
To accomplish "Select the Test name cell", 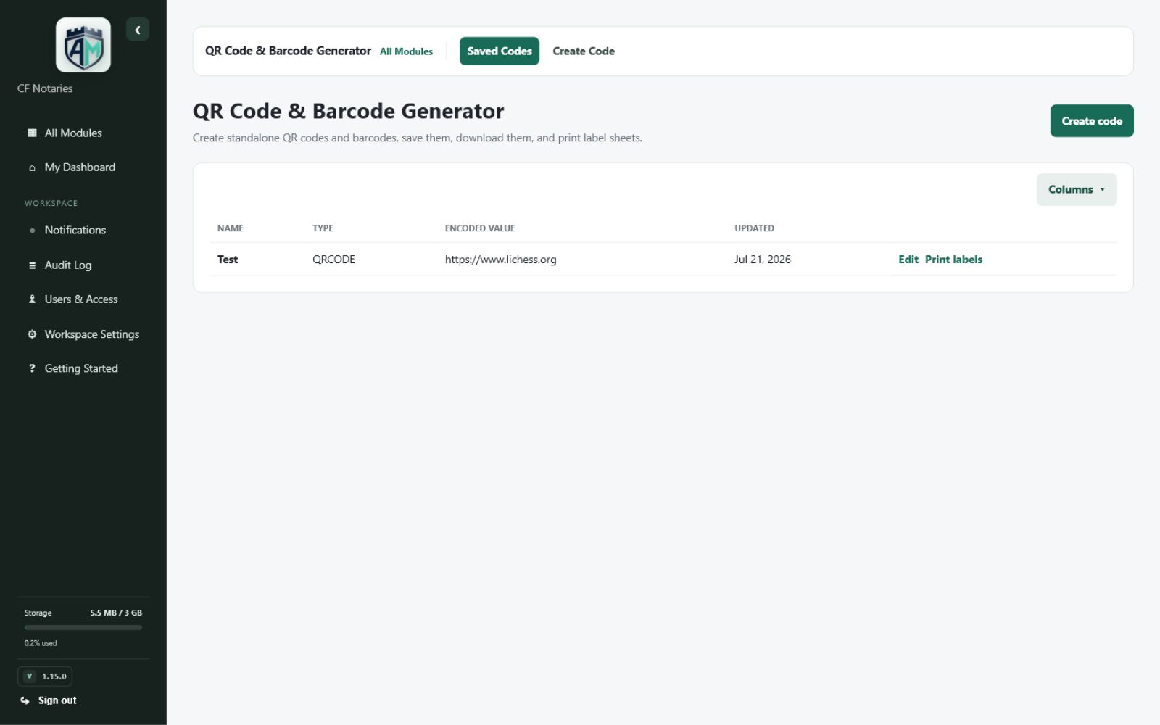I will (228, 260).
